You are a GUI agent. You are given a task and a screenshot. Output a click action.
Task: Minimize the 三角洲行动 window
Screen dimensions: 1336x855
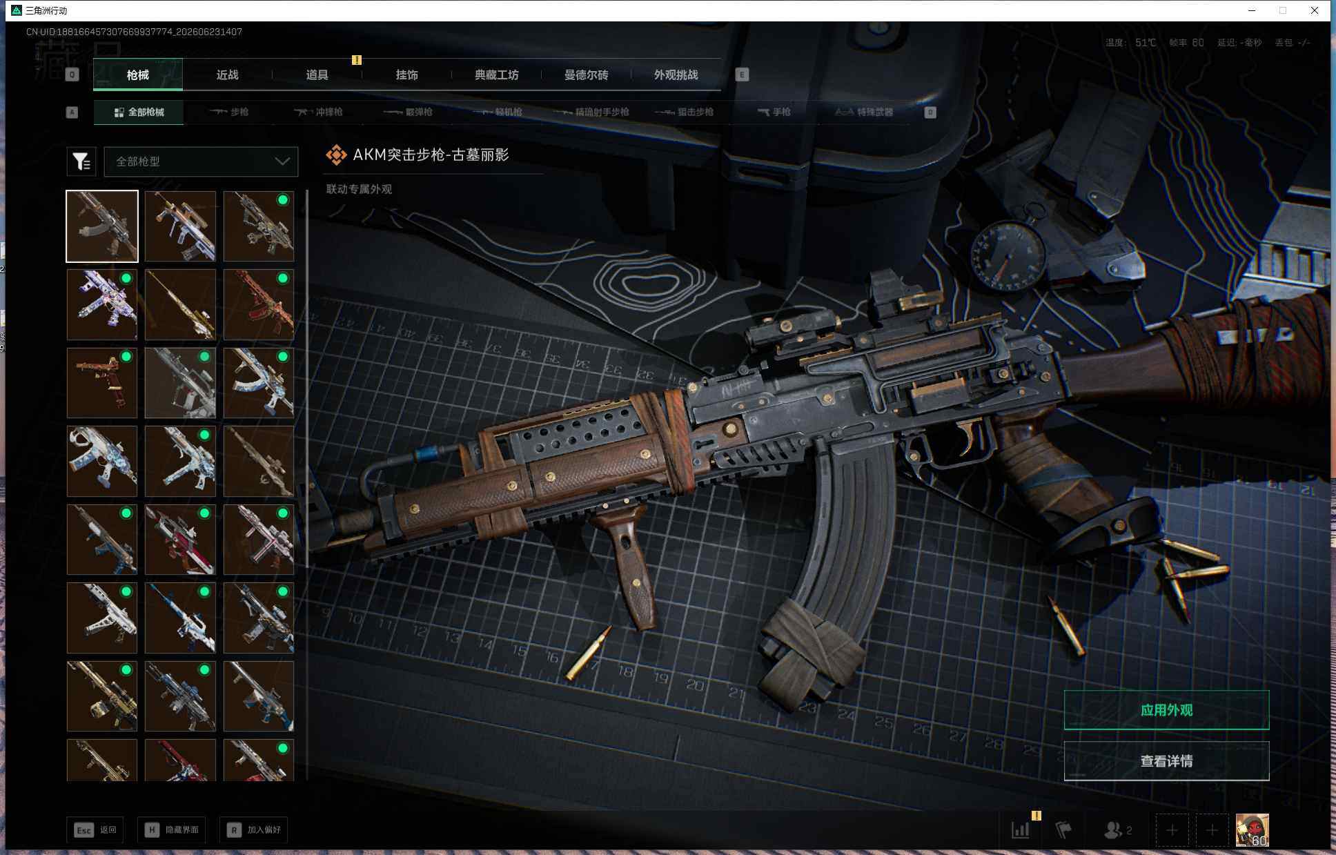coord(1252,10)
